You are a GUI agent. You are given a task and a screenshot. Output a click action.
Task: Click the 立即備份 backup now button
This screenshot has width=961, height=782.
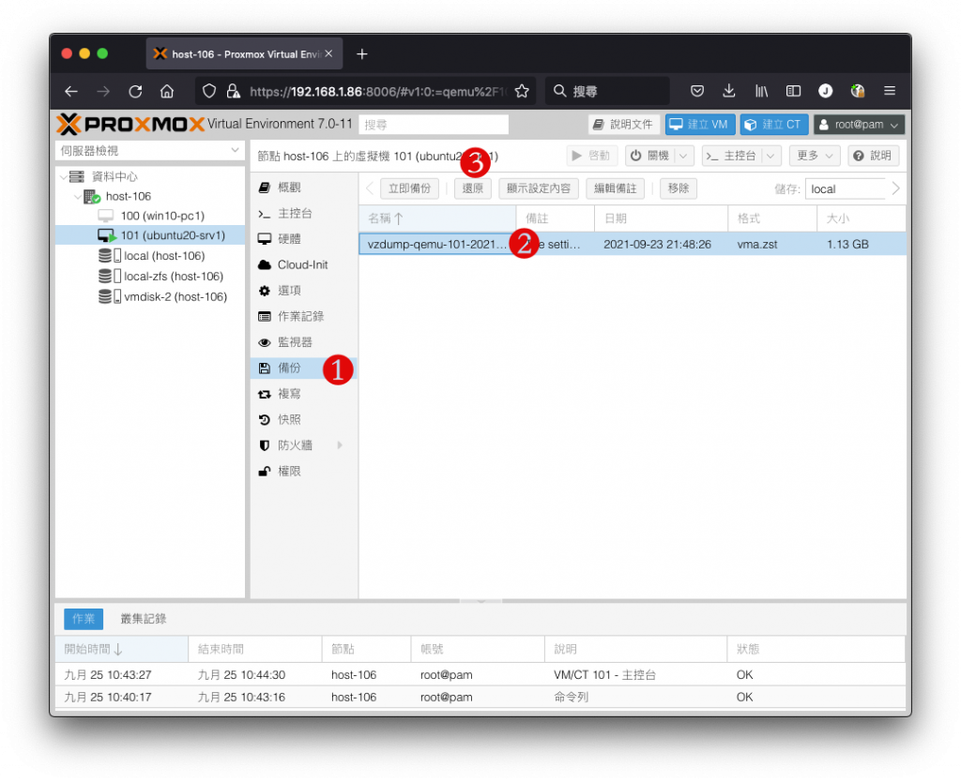[x=409, y=188]
